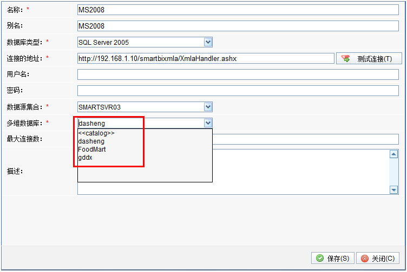Focus the 别名 alias input field
Viewport: 407px width, 272px height.
[238, 26]
